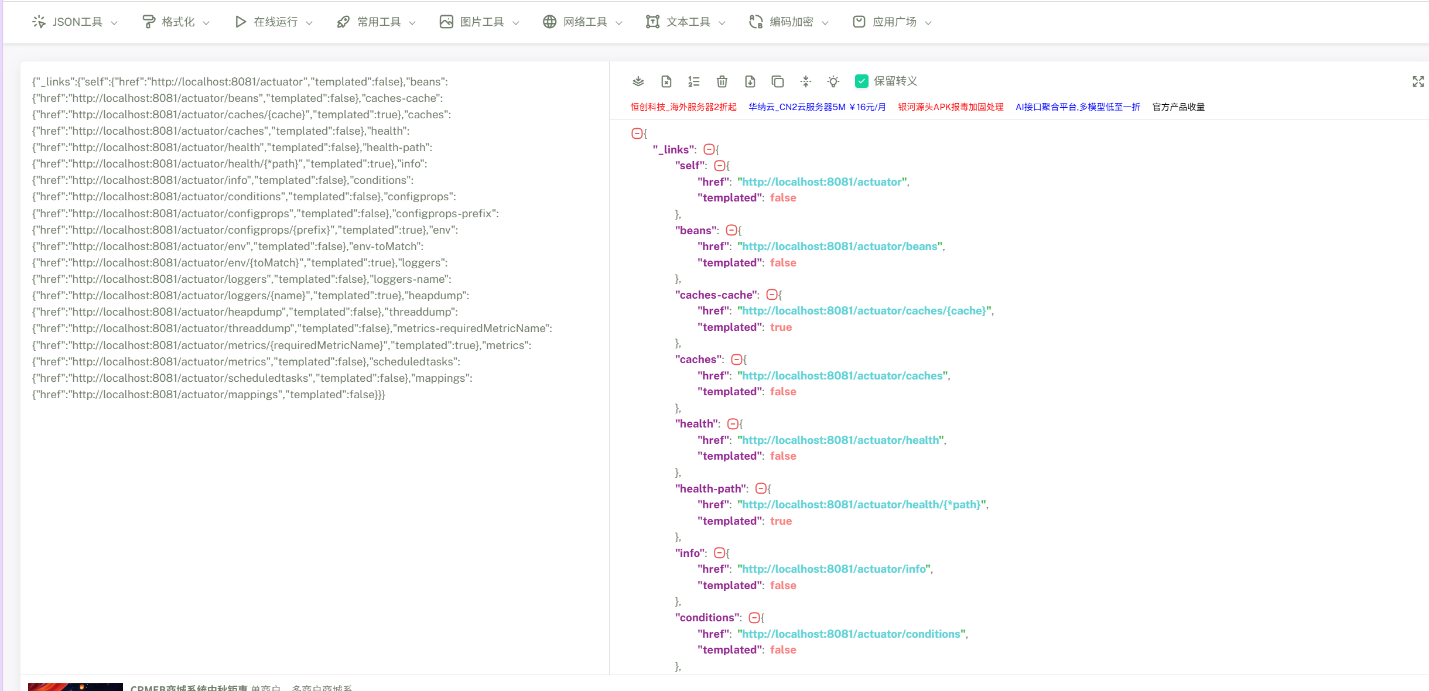The width and height of the screenshot is (1429, 691).
Task: Click the download file icon
Action: tap(750, 81)
